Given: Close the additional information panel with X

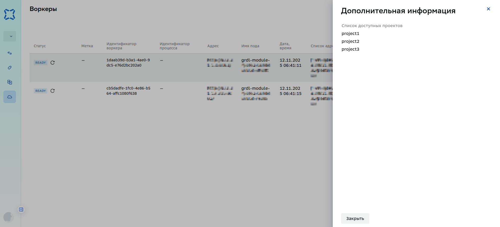Looking at the screenshot, I should point(488,9).
